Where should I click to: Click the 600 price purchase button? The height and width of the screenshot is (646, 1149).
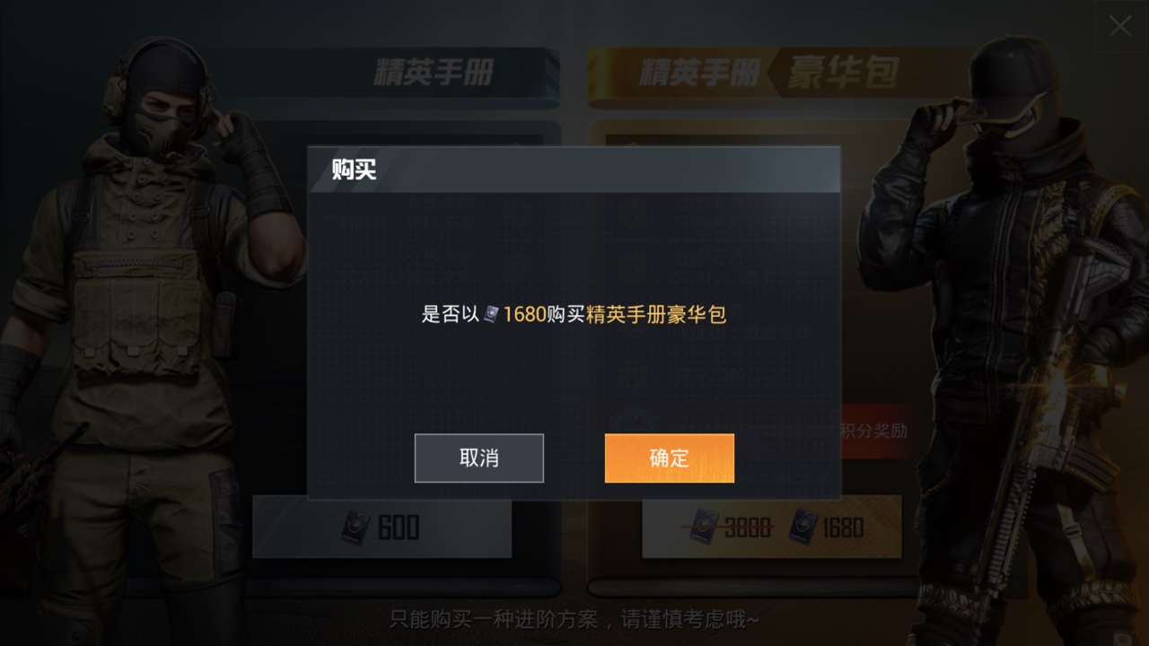click(x=382, y=527)
